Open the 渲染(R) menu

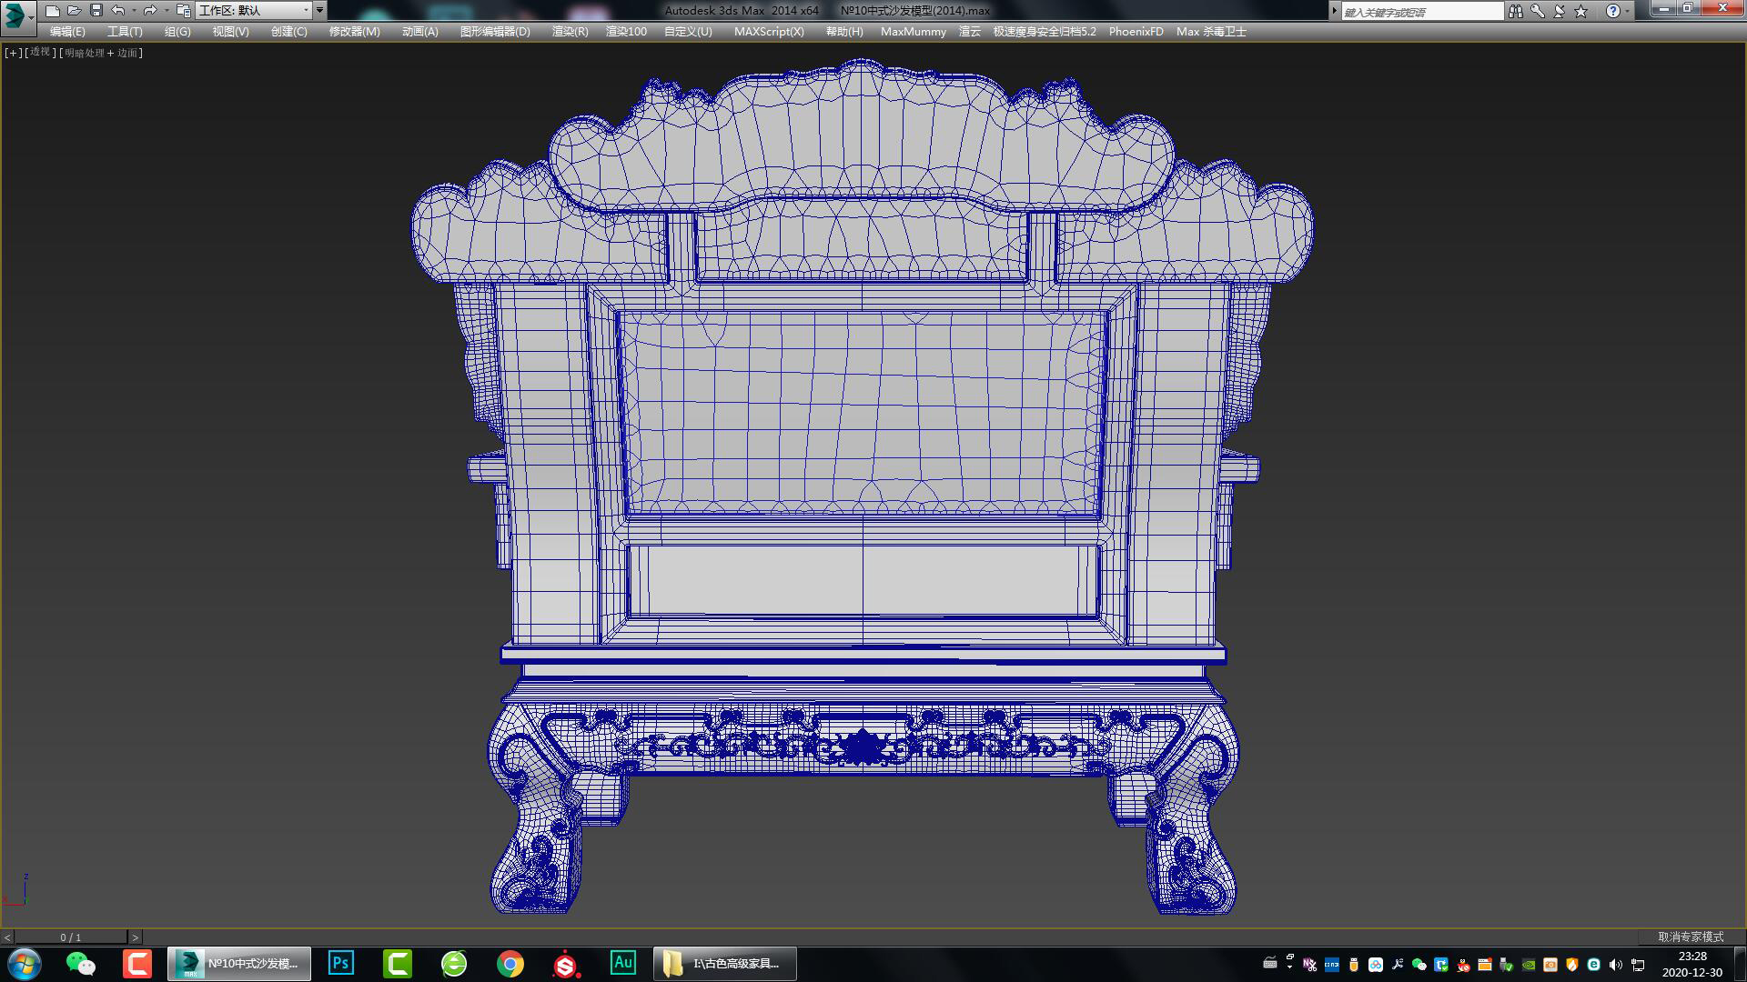568,31
